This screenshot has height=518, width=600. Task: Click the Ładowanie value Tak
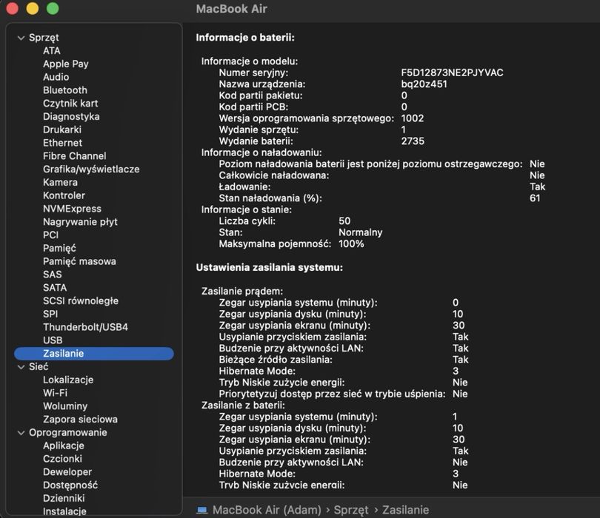[538, 186]
